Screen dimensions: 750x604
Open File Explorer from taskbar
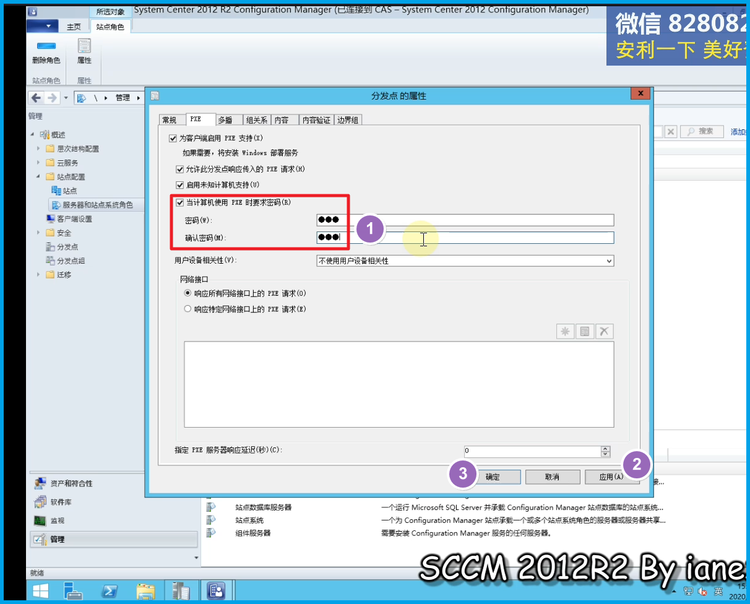[x=146, y=590]
